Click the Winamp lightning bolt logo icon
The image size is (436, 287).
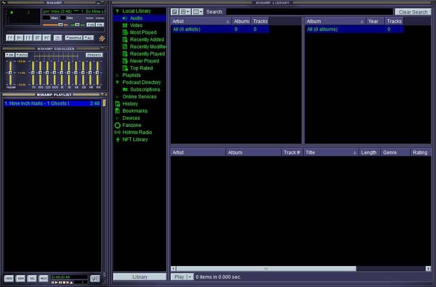tap(102, 38)
